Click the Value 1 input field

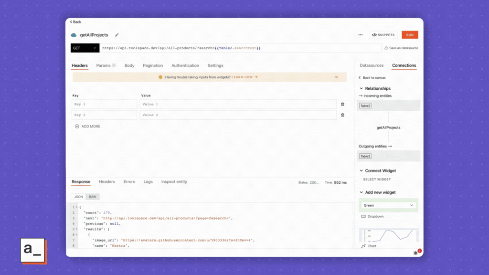(238, 104)
